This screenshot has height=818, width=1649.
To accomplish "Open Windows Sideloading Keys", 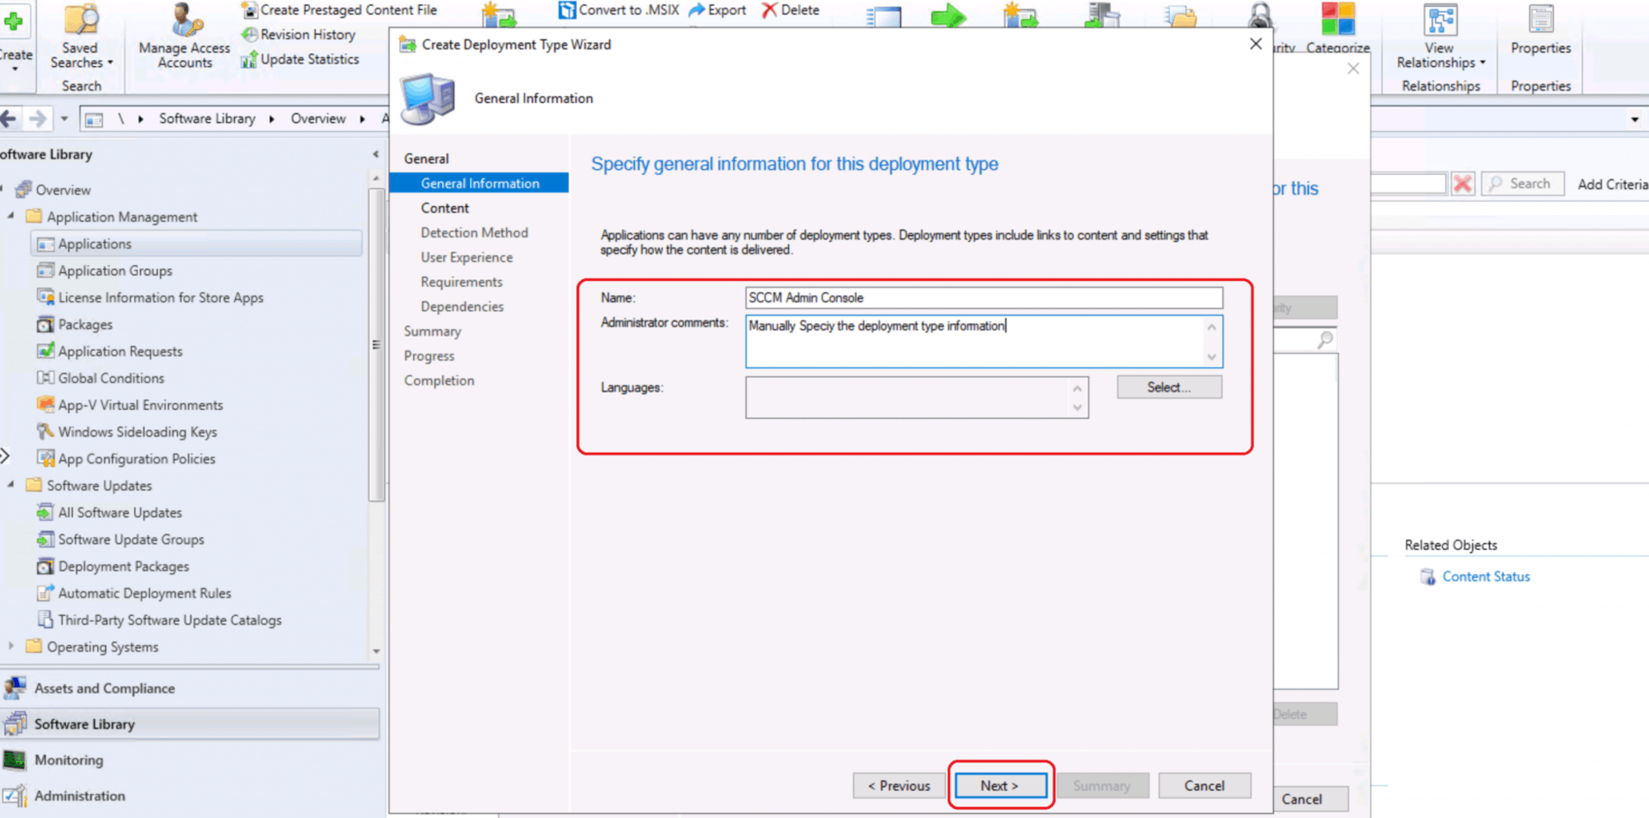I will (137, 431).
